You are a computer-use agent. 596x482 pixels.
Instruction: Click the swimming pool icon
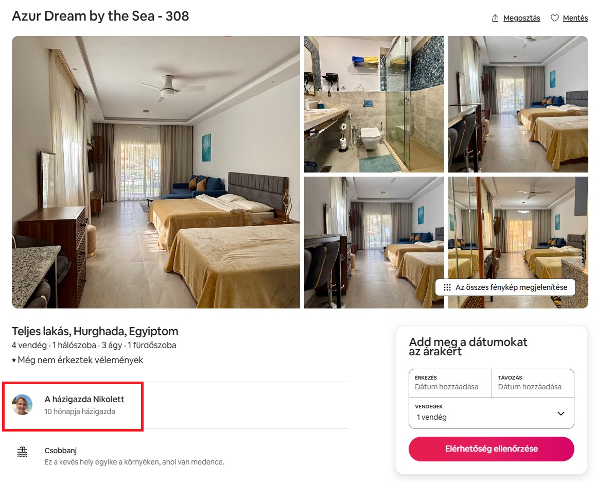pyautogui.click(x=22, y=452)
